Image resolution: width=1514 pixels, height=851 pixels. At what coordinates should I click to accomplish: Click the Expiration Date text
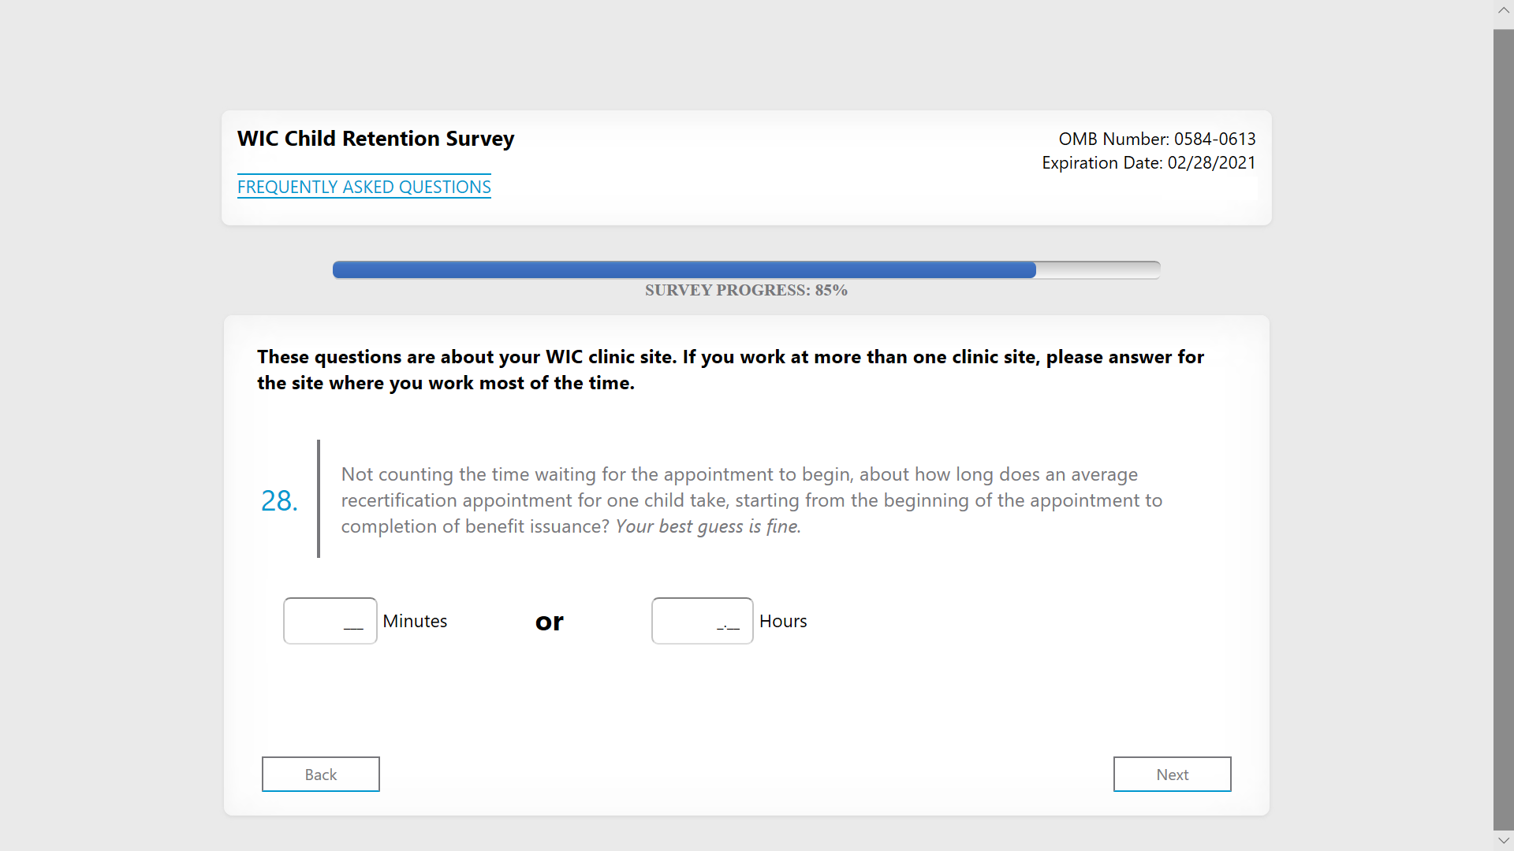click(1148, 162)
